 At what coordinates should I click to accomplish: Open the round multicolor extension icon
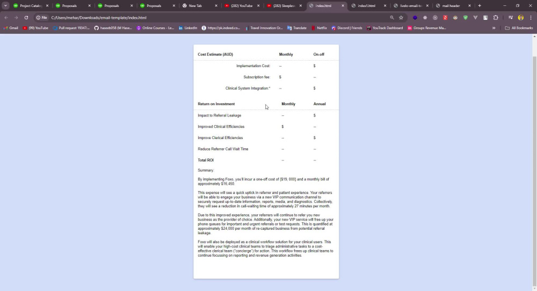(x=455, y=18)
